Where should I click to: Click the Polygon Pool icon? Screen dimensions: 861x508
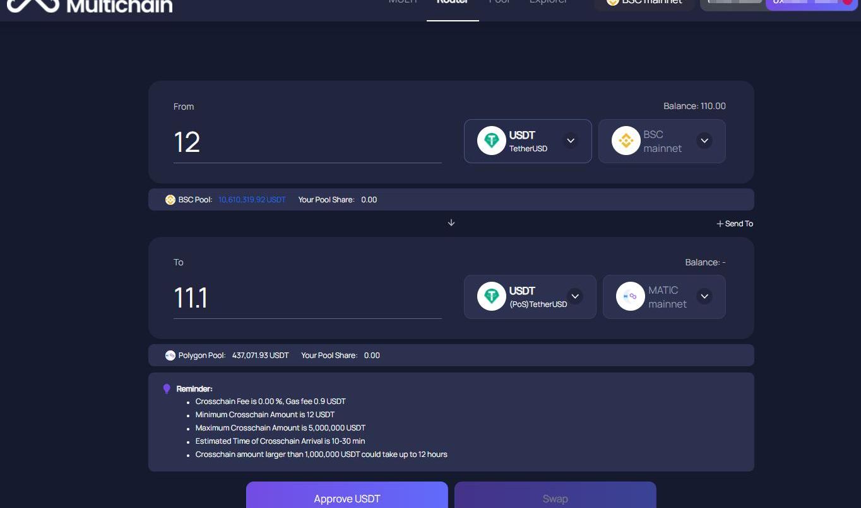click(170, 355)
